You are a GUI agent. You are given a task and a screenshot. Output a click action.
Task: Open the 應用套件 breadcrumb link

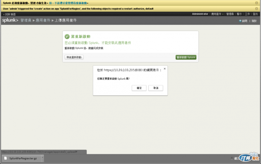[x=43, y=20]
